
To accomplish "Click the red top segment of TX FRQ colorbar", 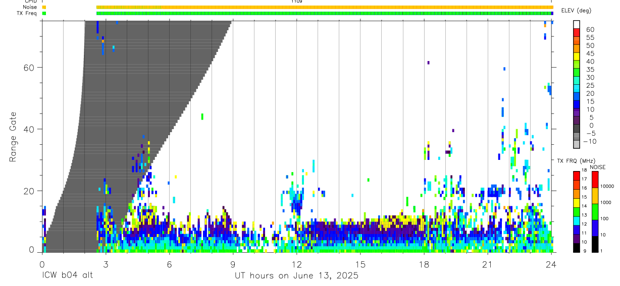I will (x=577, y=176).
